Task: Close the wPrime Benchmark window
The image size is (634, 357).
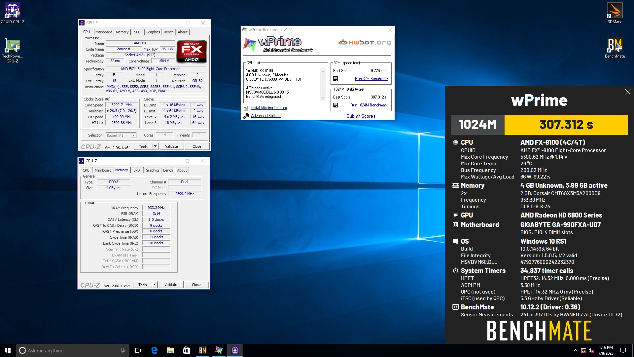Action: click(x=390, y=30)
